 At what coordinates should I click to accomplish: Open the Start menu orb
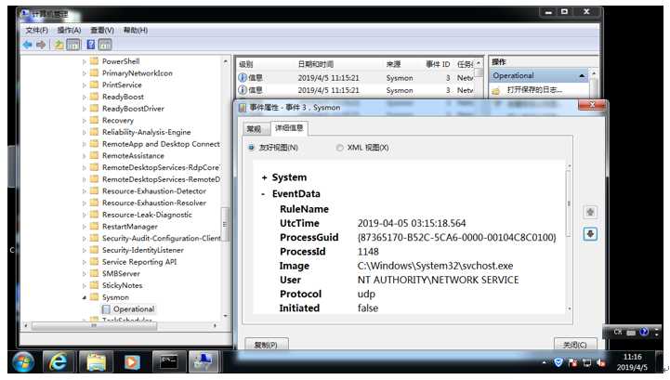[23, 362]
